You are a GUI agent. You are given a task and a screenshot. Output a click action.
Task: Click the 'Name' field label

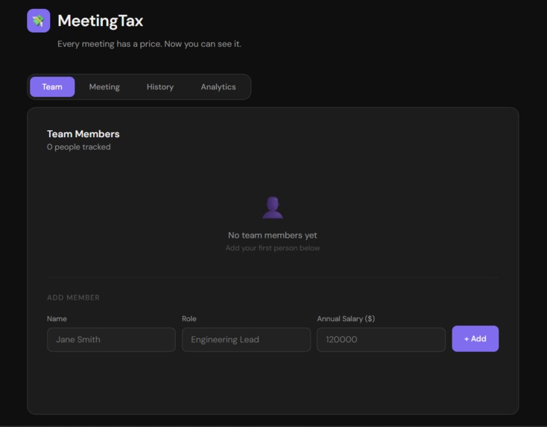point(57,319)
